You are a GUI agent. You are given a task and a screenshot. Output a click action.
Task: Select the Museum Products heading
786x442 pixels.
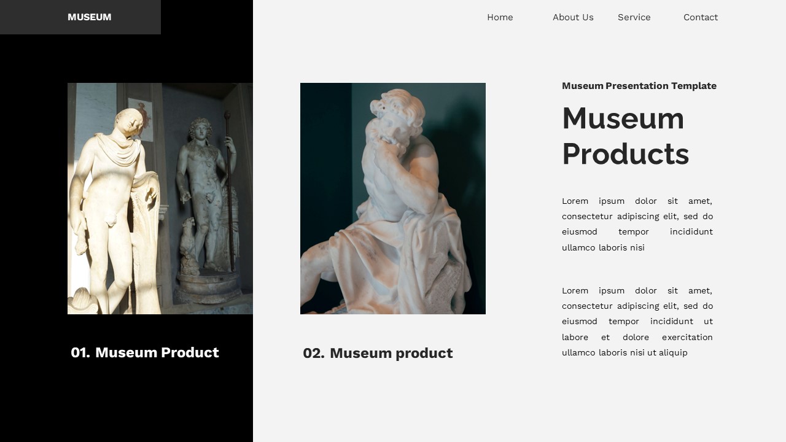(x=625, y=136)
